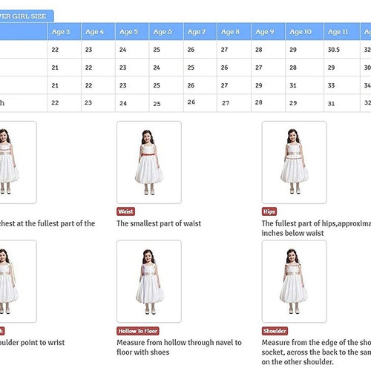Click the Age 4 column header
Image resolution: width=371 pixels, height=371 pixels.
(x=98, y=32)
